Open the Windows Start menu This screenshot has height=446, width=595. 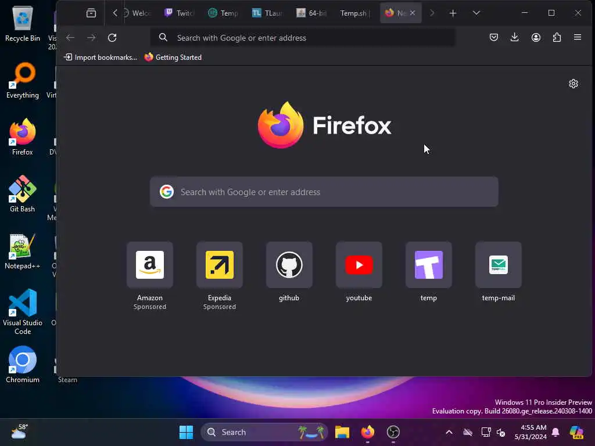pos(186,432)
